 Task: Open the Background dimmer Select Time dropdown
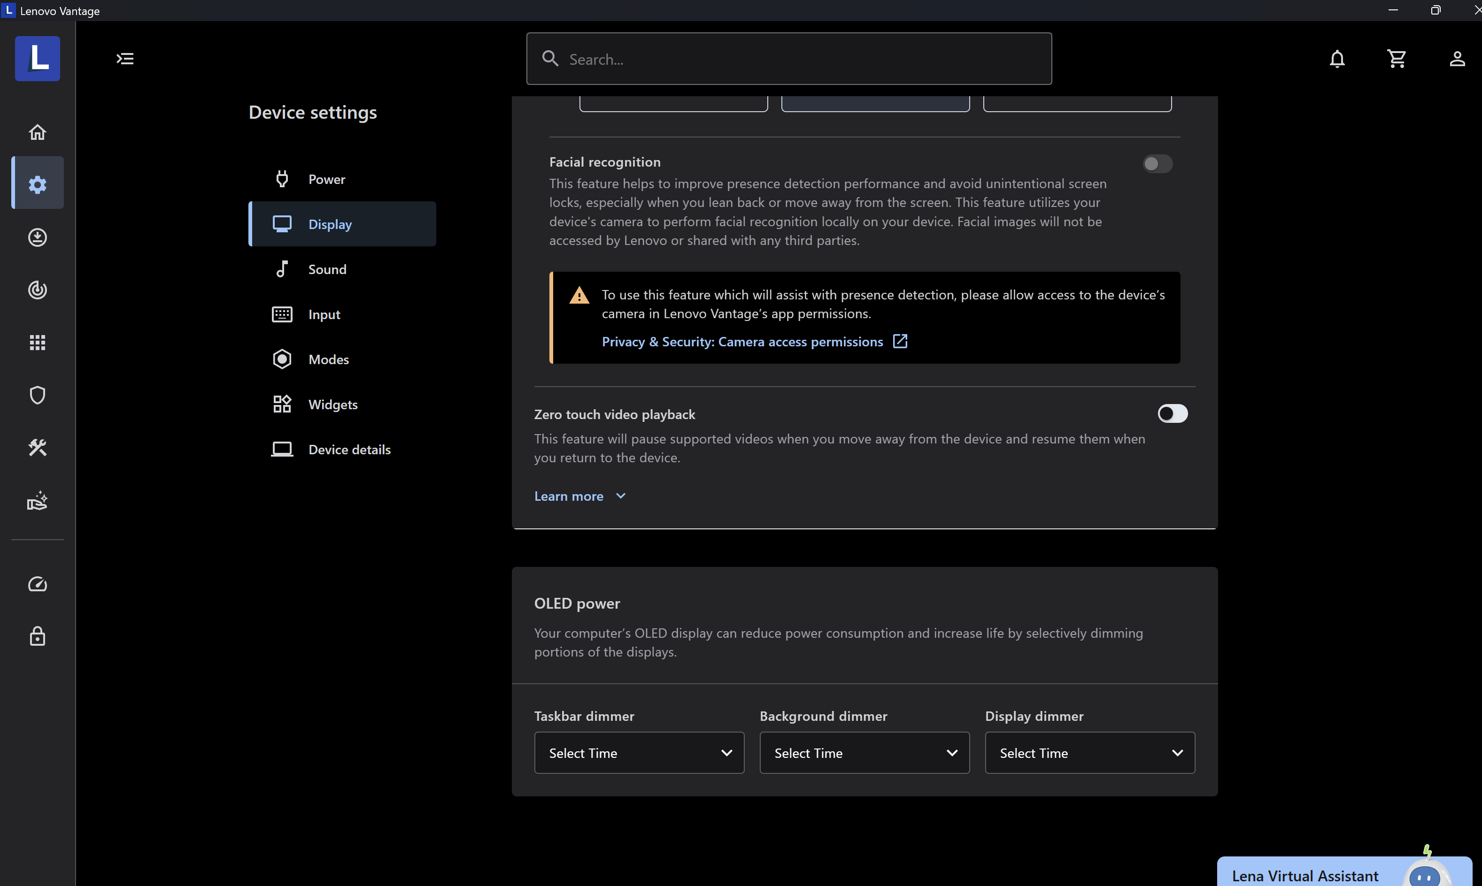(x=864, y=753)
